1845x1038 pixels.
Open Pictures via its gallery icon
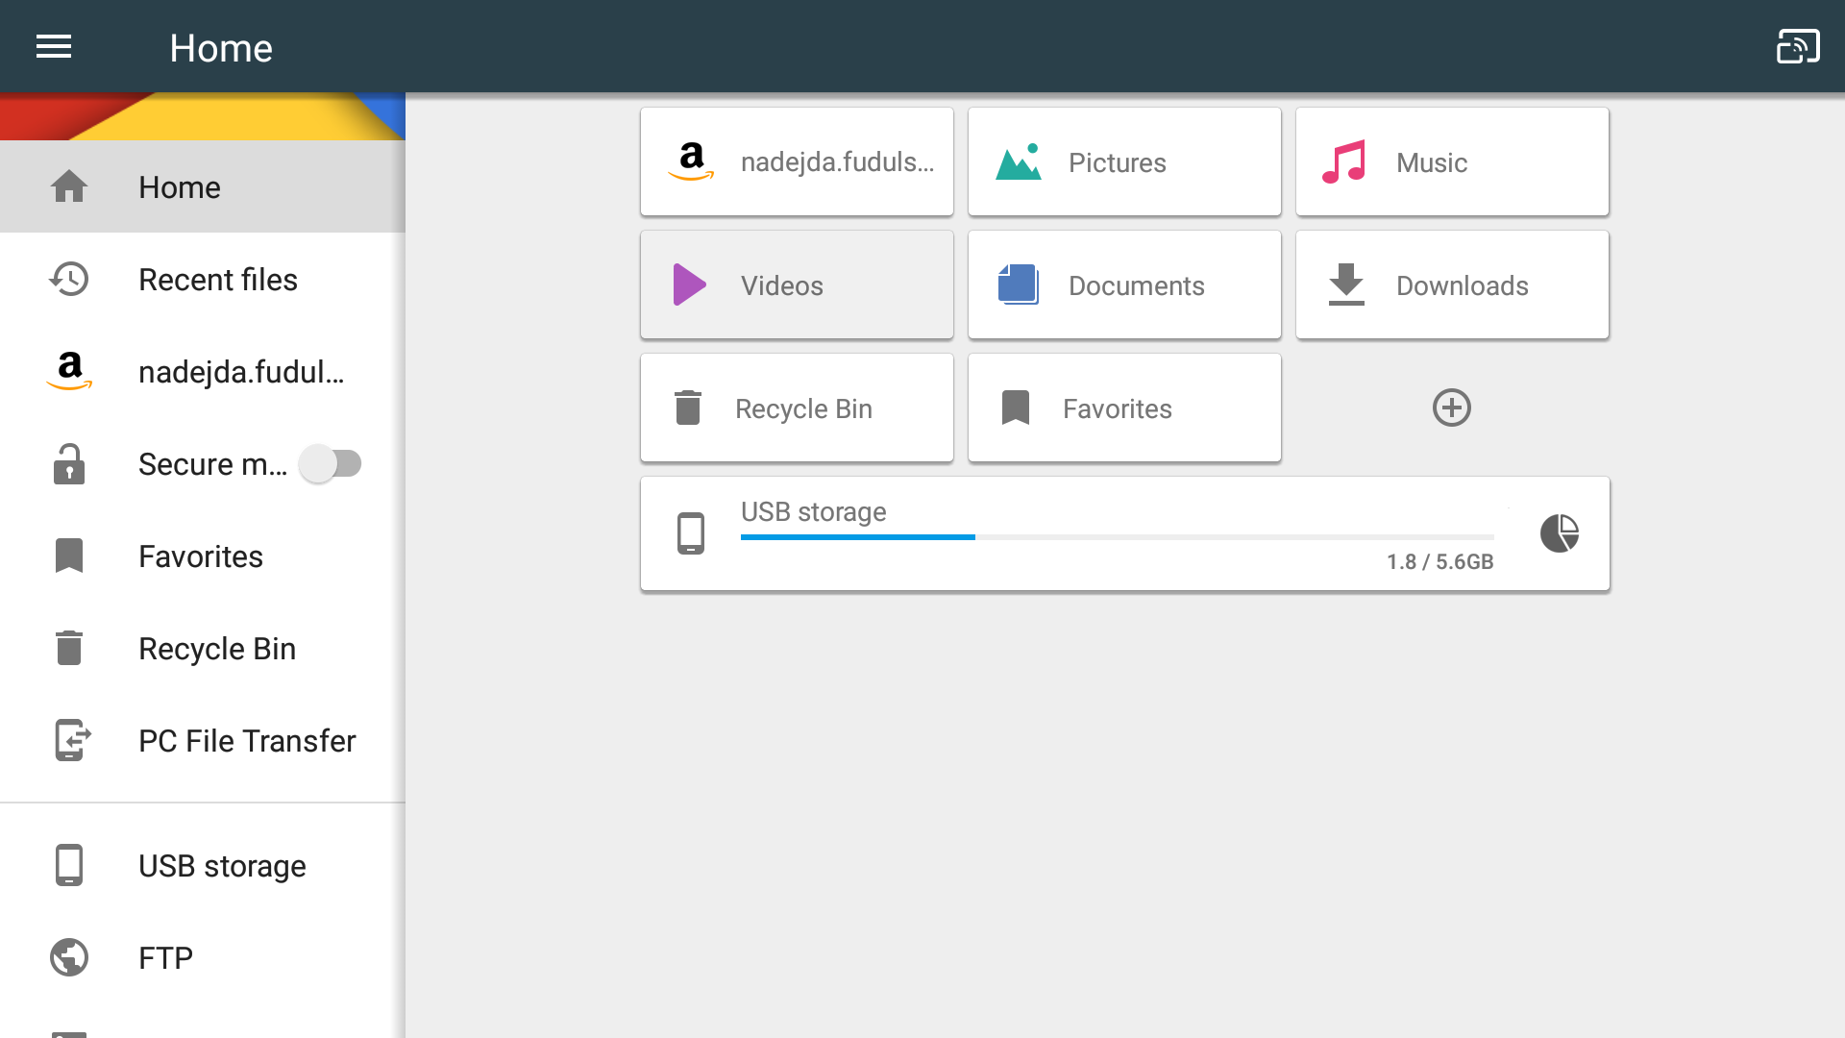(1020, 161)
